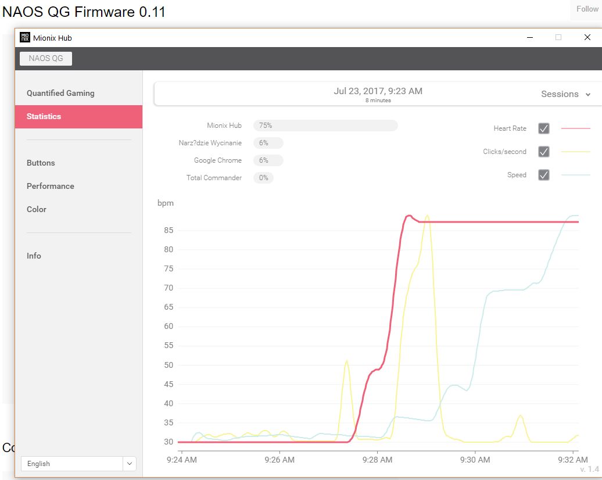Open the Info page
This screenshot has height=480, width=602.
34,256
